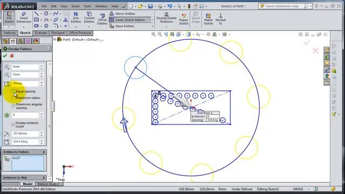Viewport: 345px width, 194px height.
Task: Select Arc27 in Entities to Pattern list
Action: coord(17,158)
